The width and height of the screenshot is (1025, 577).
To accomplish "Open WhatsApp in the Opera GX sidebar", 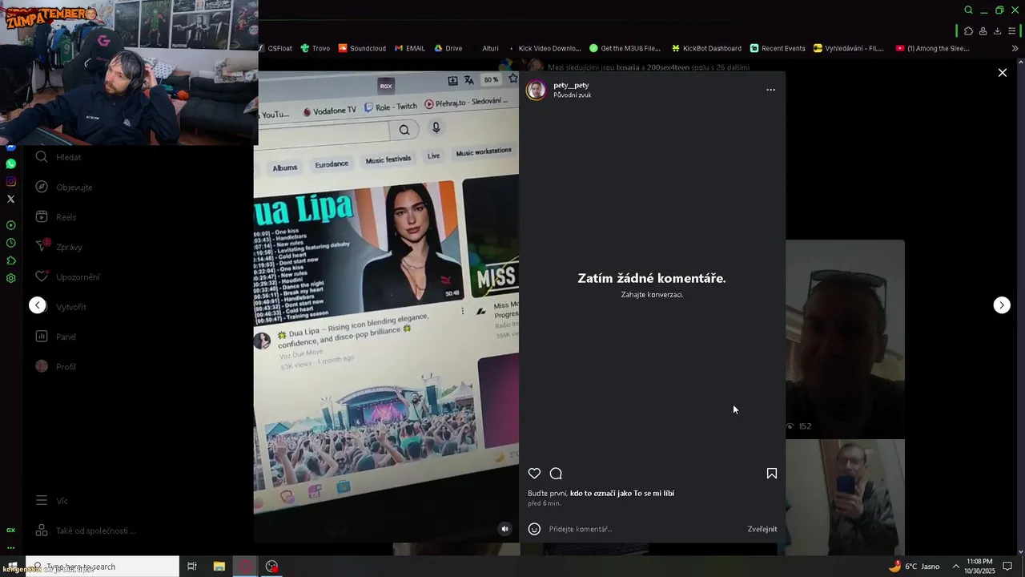I will [x=10, y=163].
